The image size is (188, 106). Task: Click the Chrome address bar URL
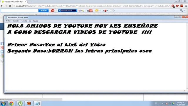[x=91, y=6]
